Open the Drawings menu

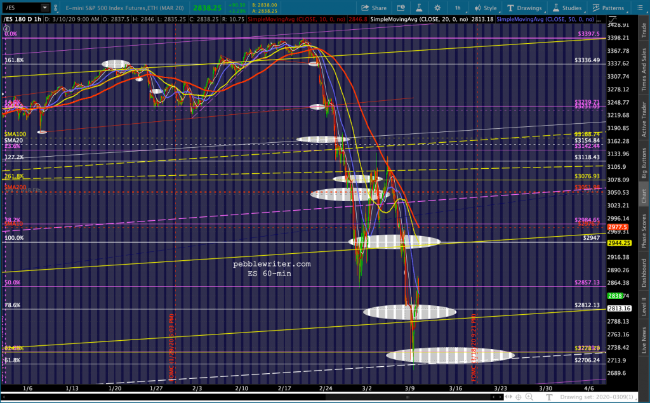524,8
